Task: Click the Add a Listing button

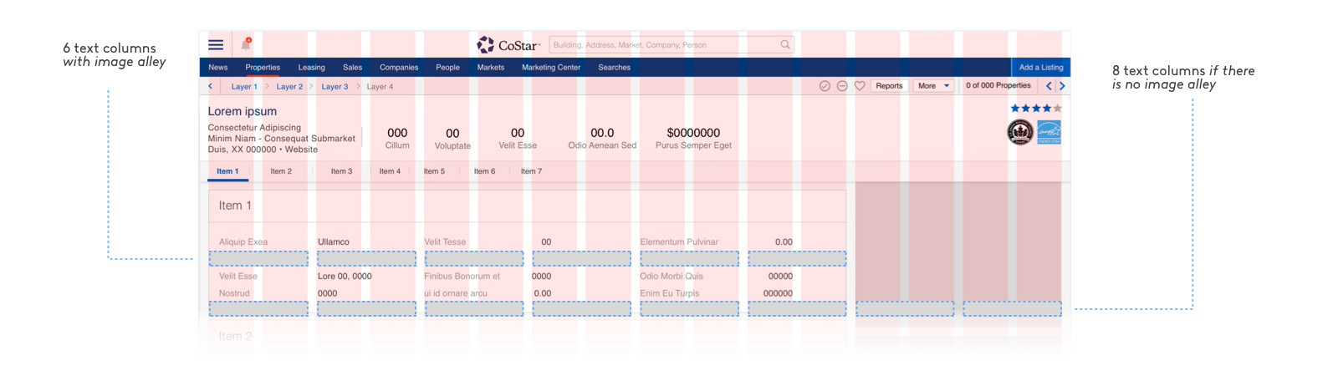Action: click(1040, 68)
